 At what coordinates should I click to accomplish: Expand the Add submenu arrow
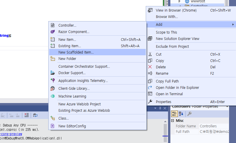pyautogui.click(x=233, y=24)
